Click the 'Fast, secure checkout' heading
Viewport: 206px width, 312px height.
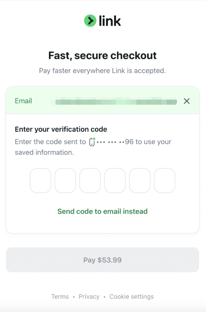(x=102, y=55)
